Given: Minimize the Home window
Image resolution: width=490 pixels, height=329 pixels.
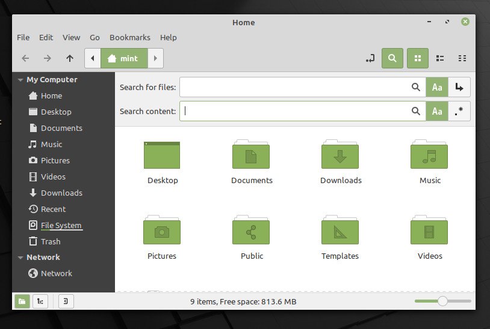Looking at the screenshot, I should point(429,22).
